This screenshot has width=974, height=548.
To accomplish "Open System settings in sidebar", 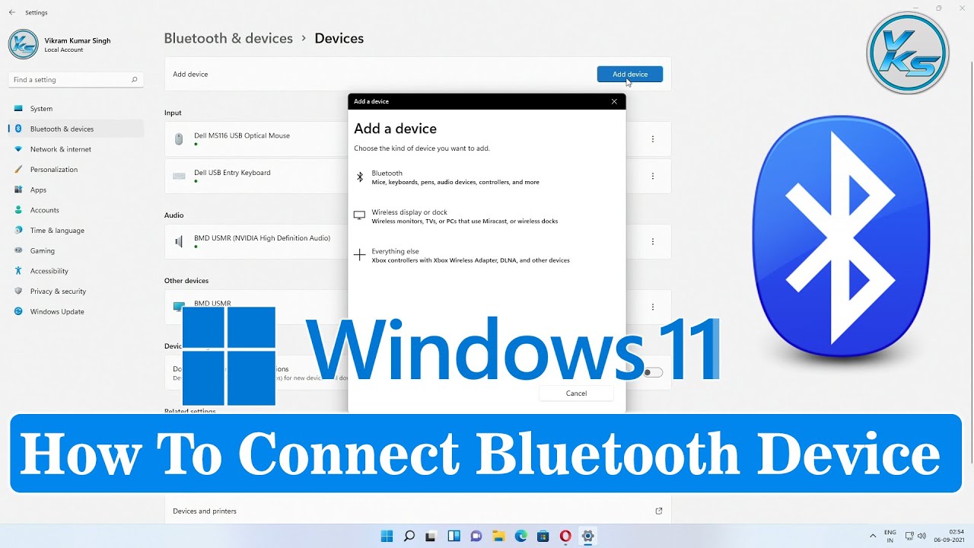I will pos(75,109).
